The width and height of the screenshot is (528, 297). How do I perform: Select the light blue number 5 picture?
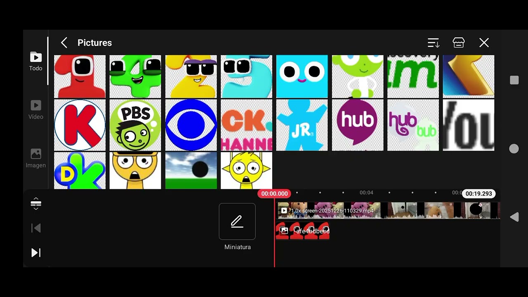[246, 76]
